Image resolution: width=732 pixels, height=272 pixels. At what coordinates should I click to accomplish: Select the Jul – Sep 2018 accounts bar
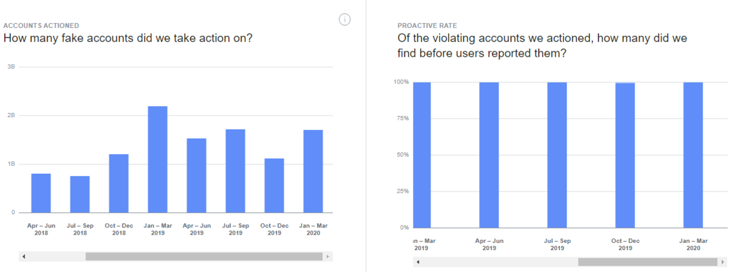[80, 195]
